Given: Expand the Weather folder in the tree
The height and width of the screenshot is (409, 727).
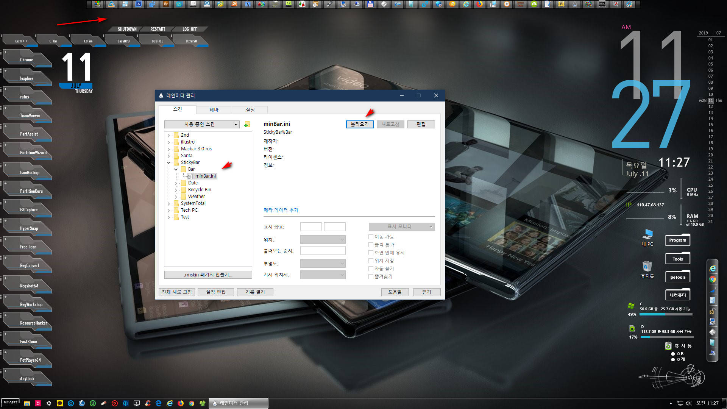Looking at the screenshot, I should coord(176,197).
